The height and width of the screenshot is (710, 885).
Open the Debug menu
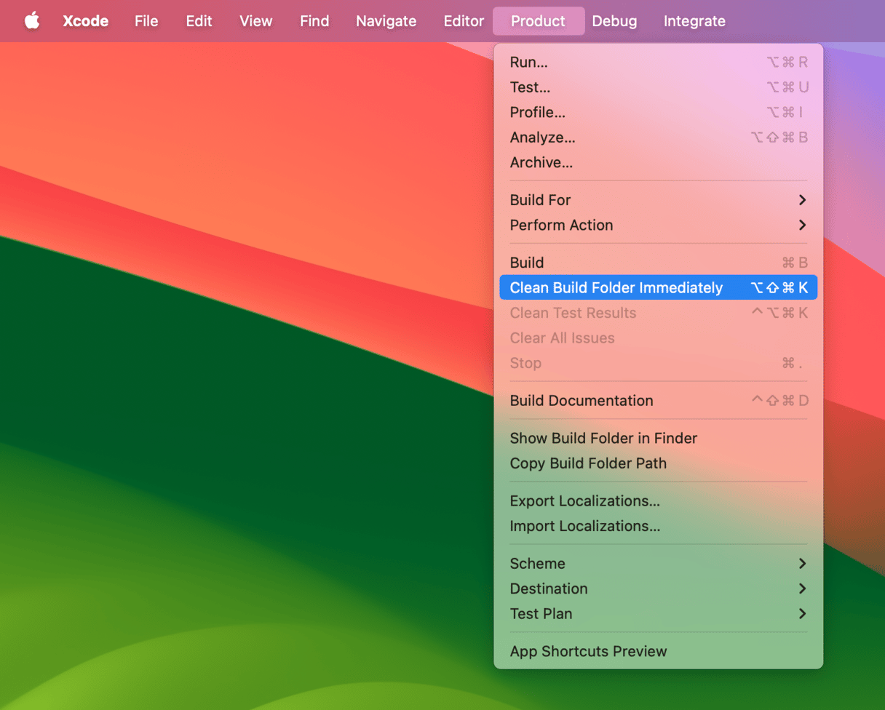tap(614, 21)
